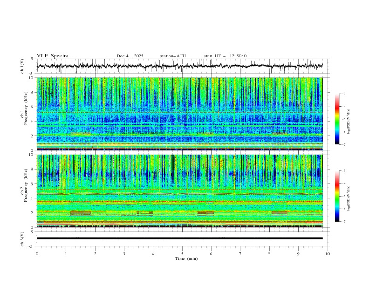Viewport: 369px width, 285px height.
Task: Click time axis tick label '5'
Action: (182, 254)
